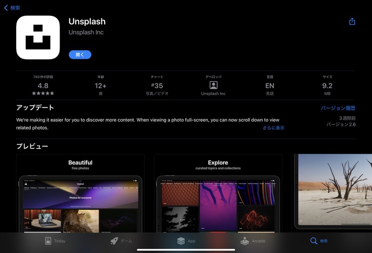This screenshot has width=372, height=253.
Task: Tap the five-star rating icons
Action: click(43, 93)
